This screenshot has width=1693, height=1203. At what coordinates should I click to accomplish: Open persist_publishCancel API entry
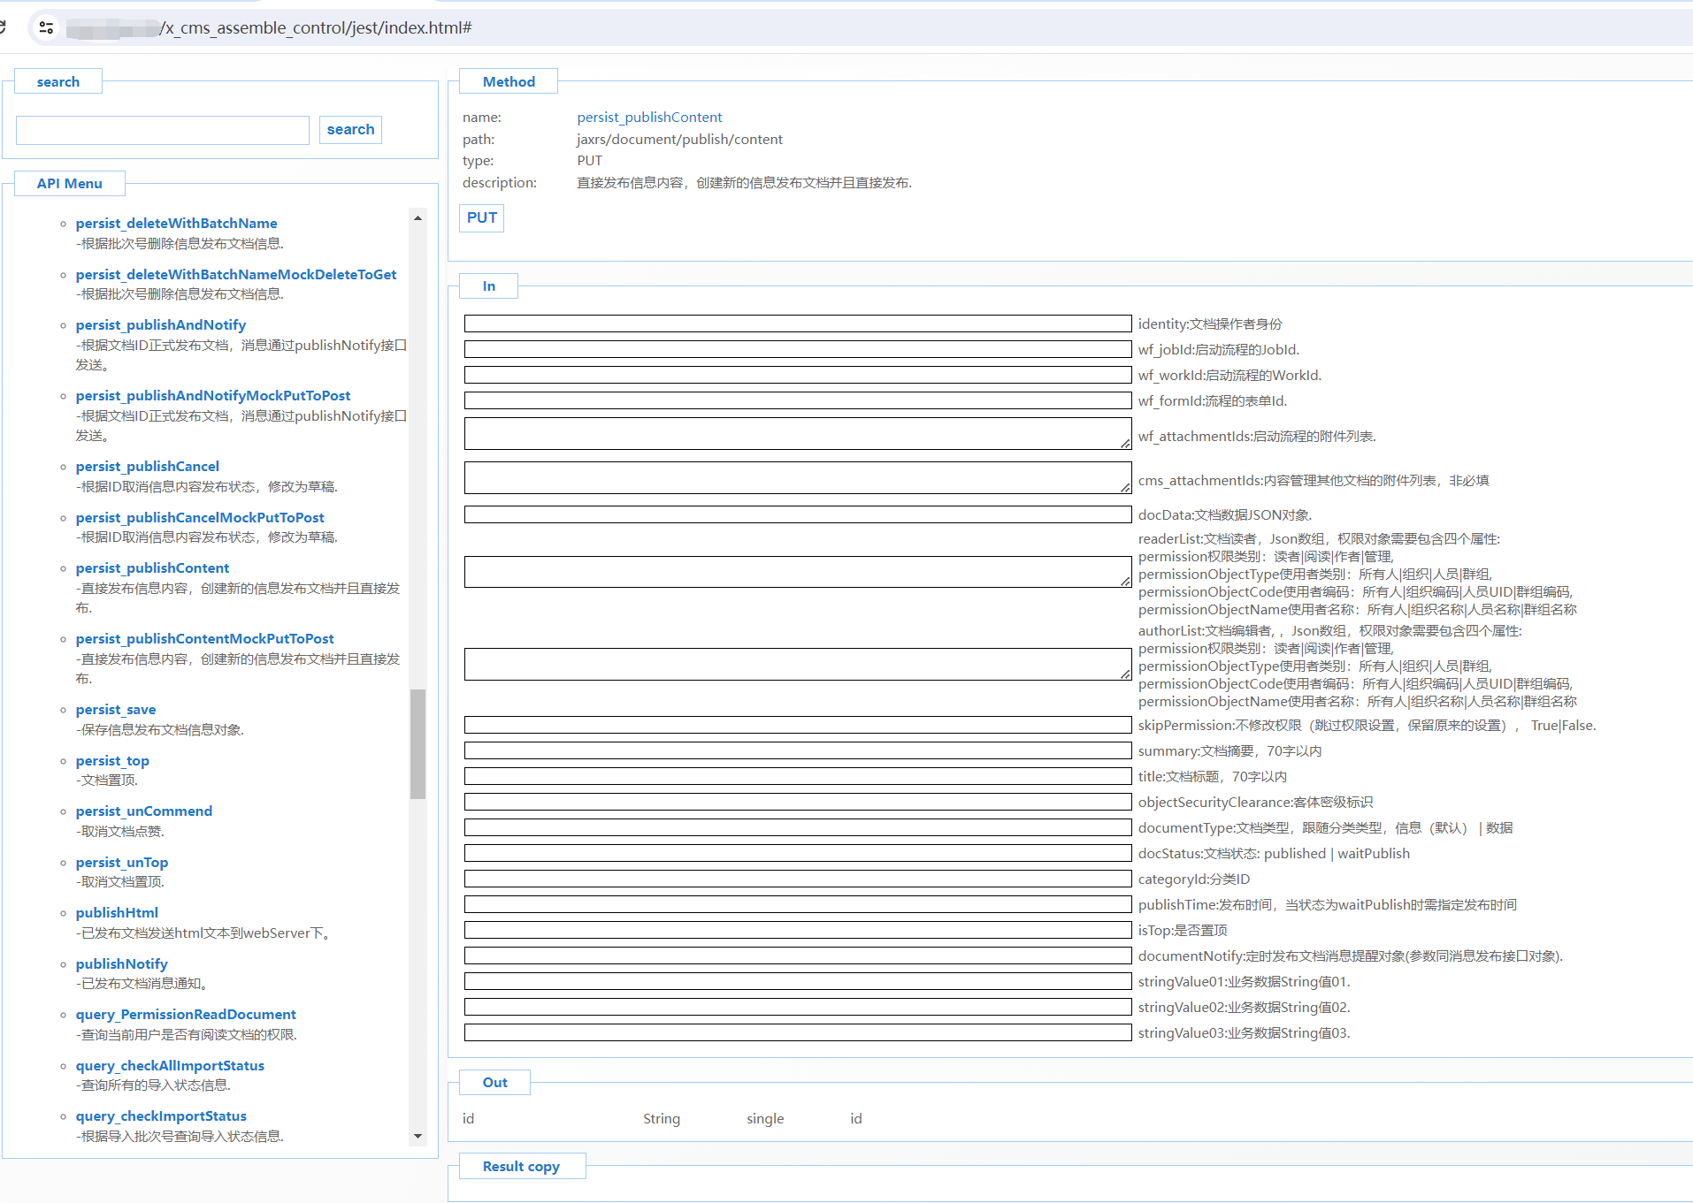(147, 466)
